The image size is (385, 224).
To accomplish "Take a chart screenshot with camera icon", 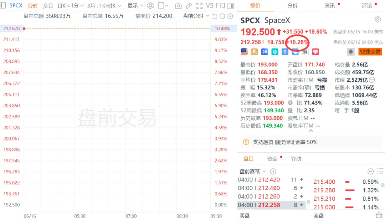I will (x=178, y=6).
